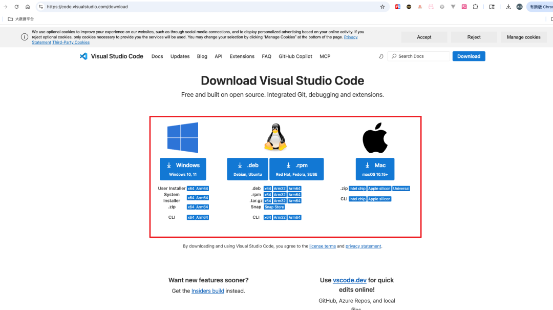
Task: Open the GitHub Copilot nav item
Action: [x=295, y=56]
